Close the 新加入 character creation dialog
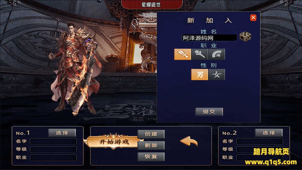The height and width of the screenshot is (170, 302). coord(253,18)
